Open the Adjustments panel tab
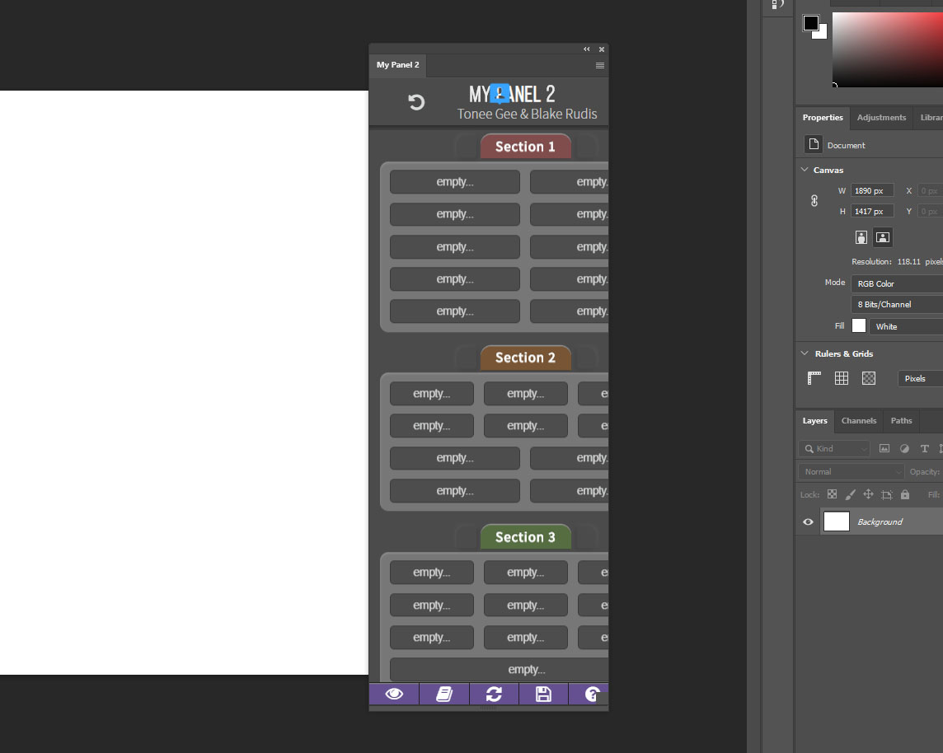The image size is (943, 753). point(881,118)
